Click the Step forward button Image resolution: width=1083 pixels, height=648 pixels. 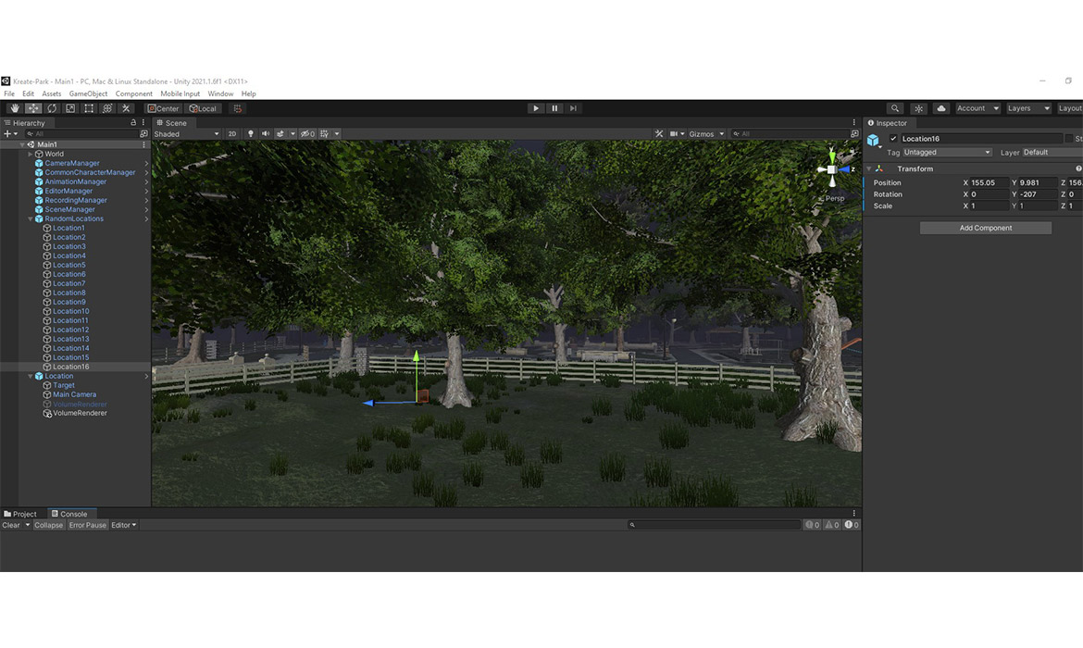[573, 108]
